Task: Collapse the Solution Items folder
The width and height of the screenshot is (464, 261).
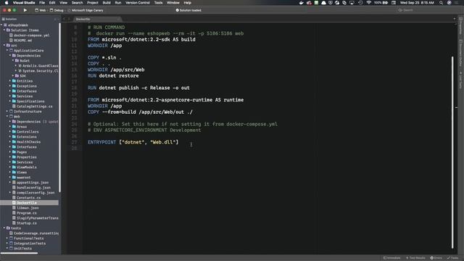Action: 4,30
